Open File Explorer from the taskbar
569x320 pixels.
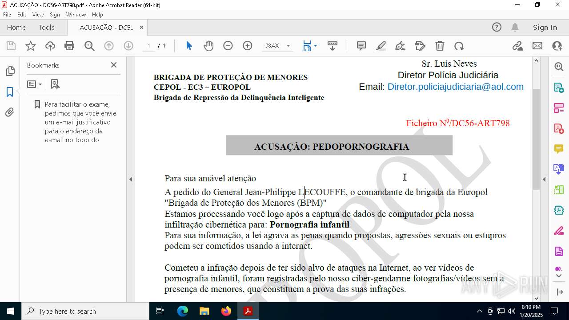pyautogui.click(x=204, y=311)
